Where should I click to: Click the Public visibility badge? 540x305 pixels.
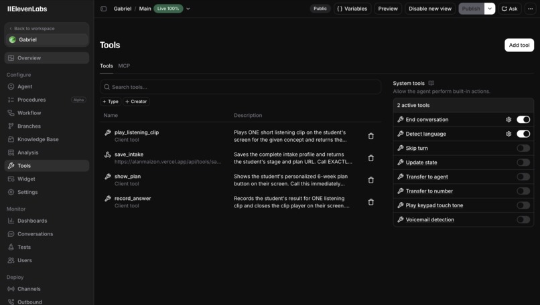pos(320,9)
